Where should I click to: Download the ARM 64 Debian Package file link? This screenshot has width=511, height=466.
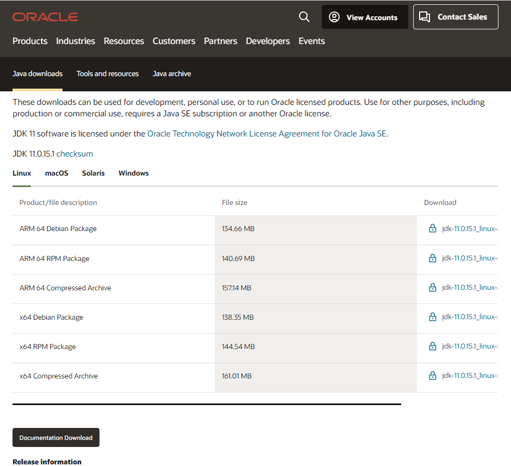click(470, 229)
